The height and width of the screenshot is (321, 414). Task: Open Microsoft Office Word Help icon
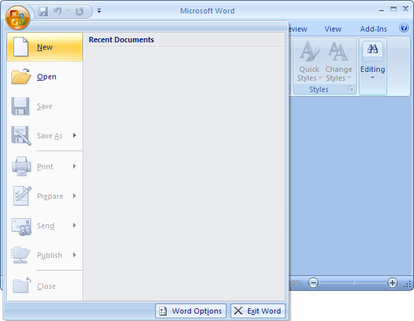pos(404,28)
